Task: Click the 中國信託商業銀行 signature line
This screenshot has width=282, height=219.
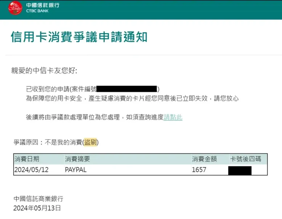Action: 38,199
